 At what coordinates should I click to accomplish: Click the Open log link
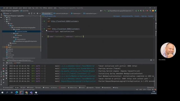[x=144, y=16]
